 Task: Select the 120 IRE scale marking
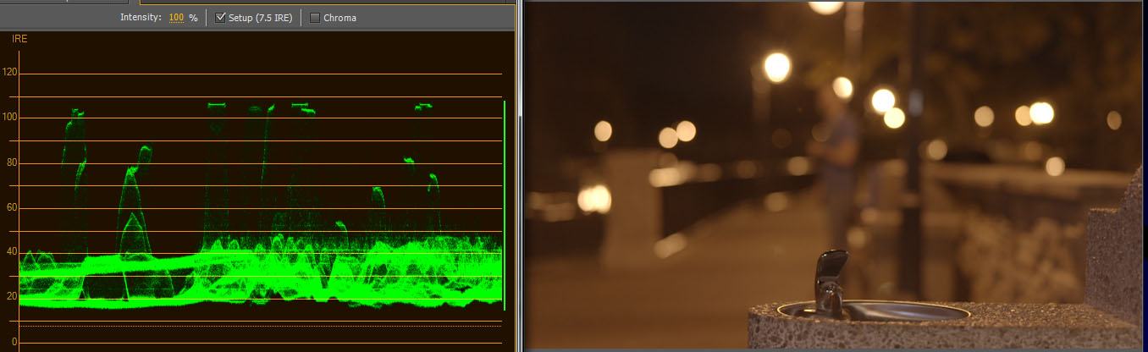click(x=10, y=73)
